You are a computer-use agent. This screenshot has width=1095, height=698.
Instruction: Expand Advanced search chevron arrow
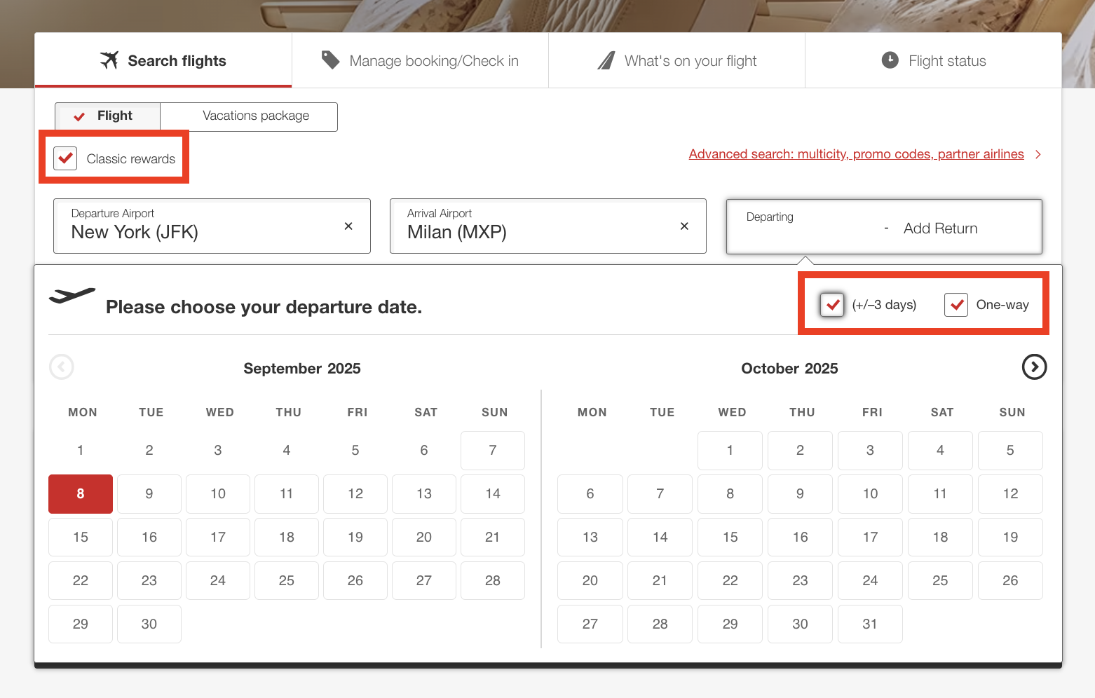[1038, 154]
